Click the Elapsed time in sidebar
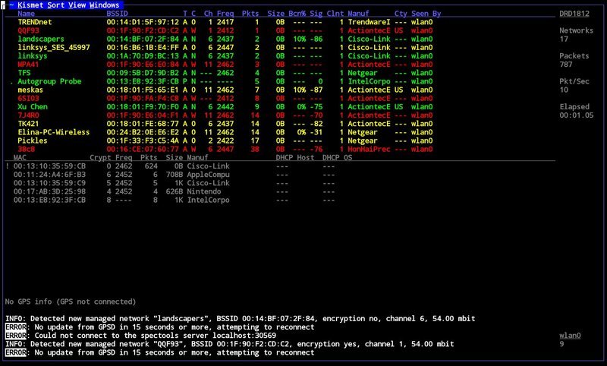This screenshot has width=607, height=366. click(577, 115)
